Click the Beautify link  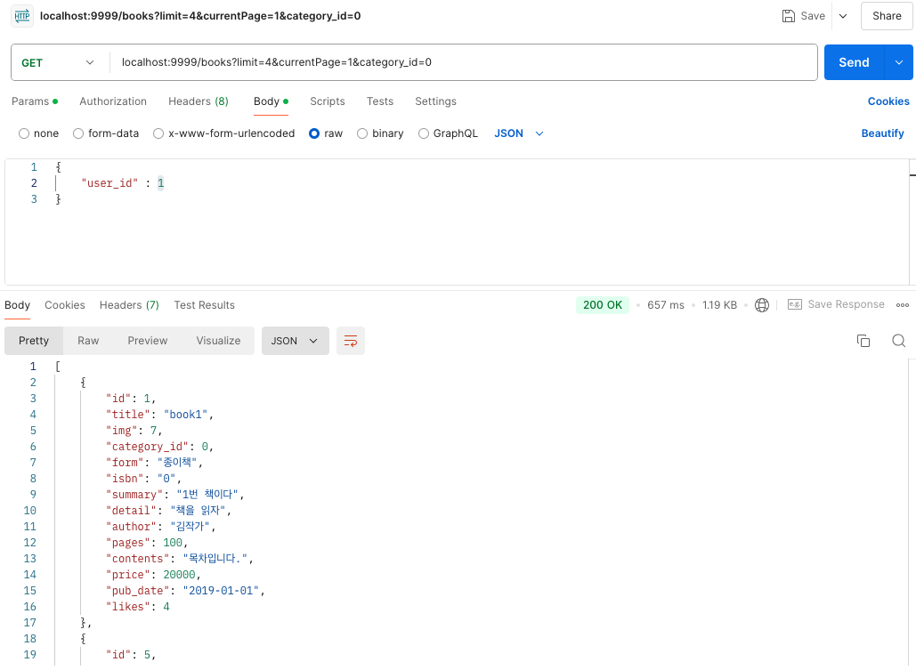click(882, 133)
